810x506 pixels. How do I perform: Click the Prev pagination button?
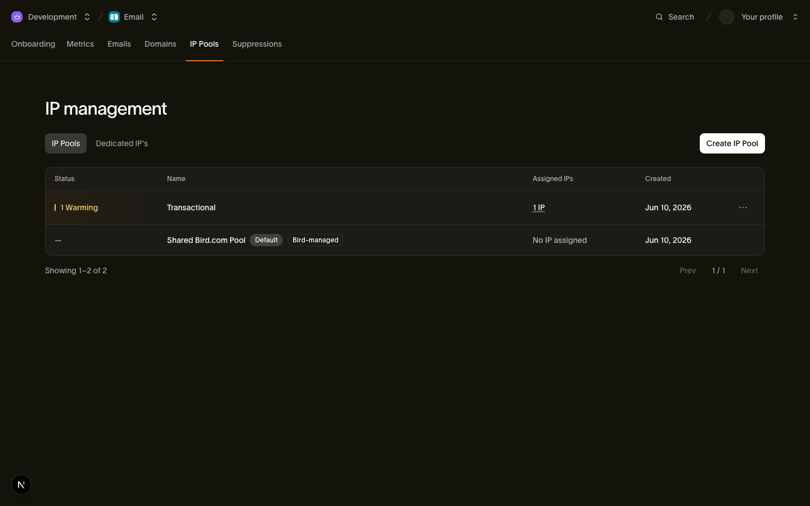coord(687,270)
